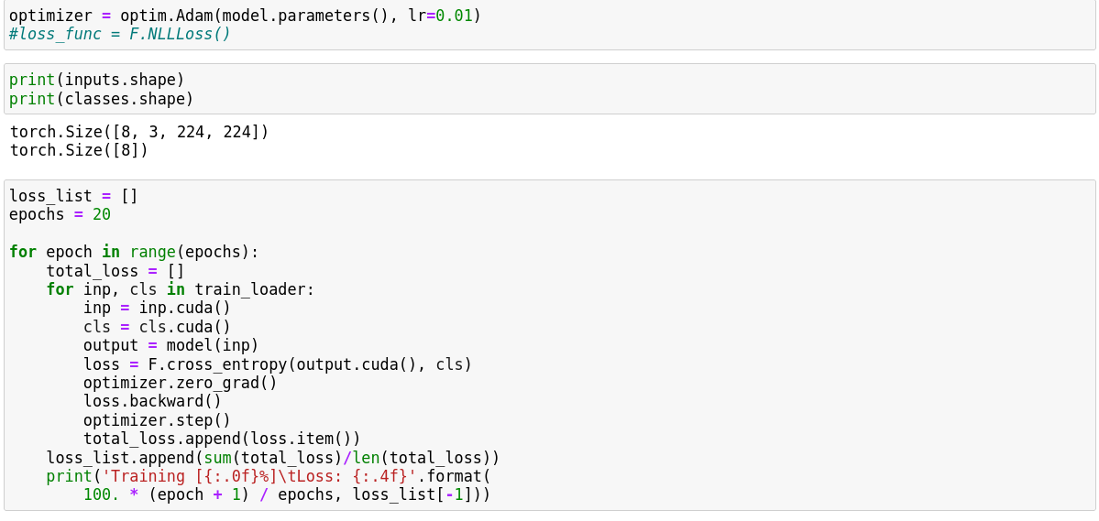Click the optimizer Adam definition line
Image resolution: width=1099 pixels, height=521 pixels.
pyautogui.click(x=245, y=16)
